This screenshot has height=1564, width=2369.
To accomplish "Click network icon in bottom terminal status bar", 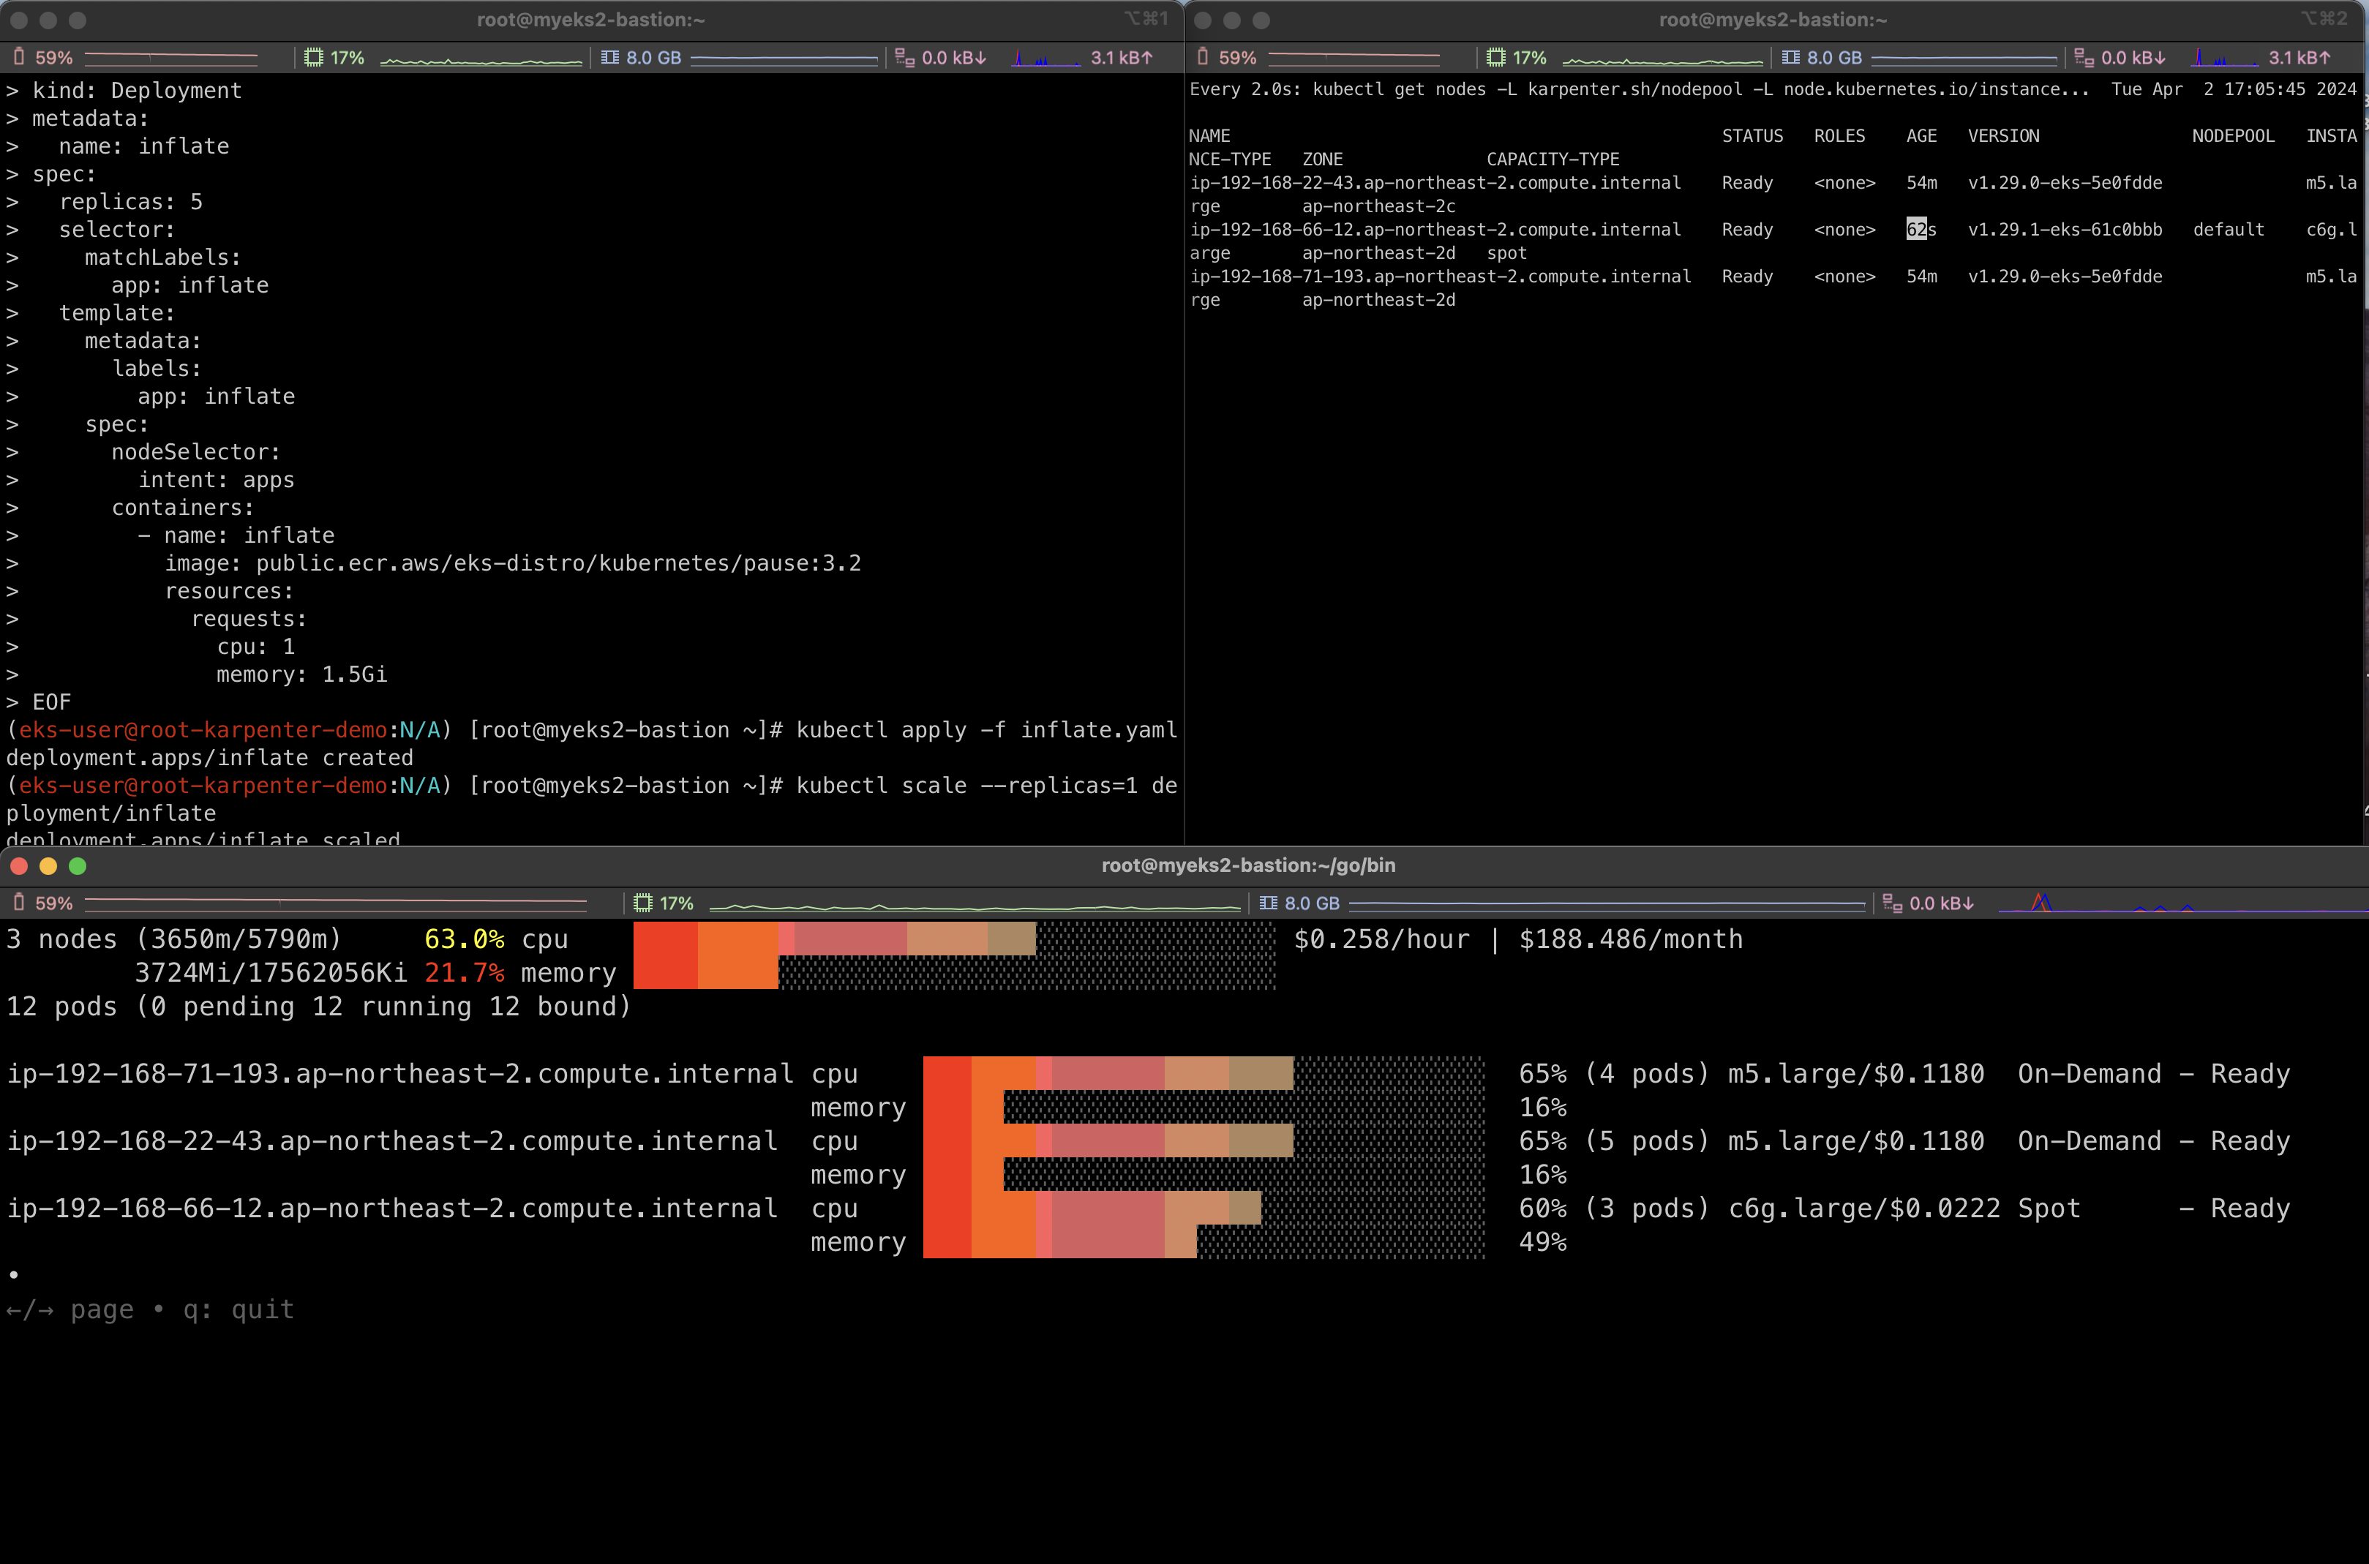I will click(x=1891, y=903).
